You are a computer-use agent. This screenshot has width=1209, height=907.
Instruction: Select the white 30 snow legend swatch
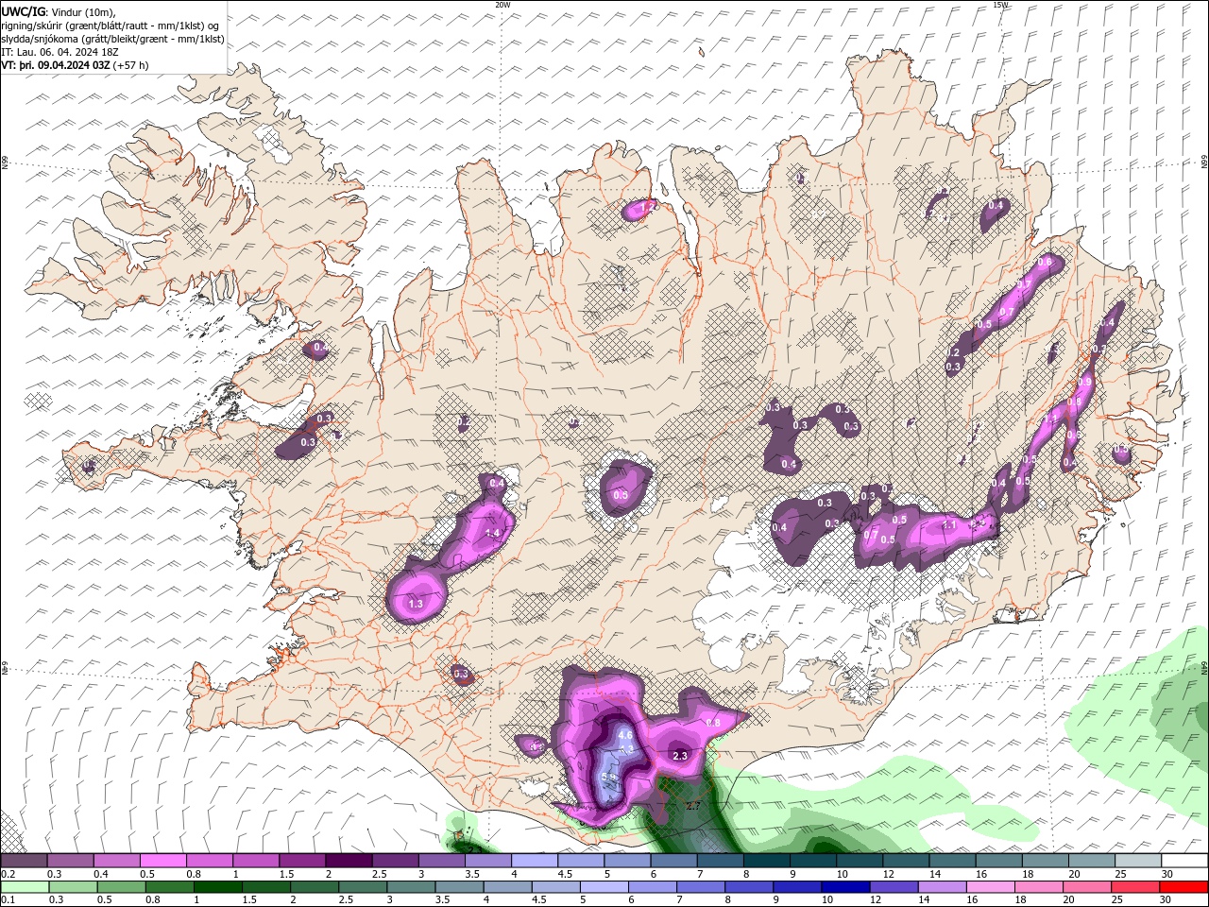1183,861
